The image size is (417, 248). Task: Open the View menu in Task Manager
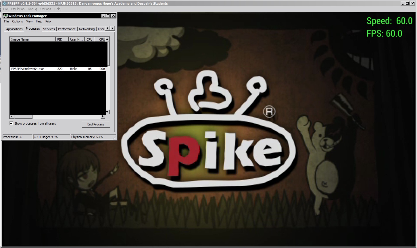[29, 21]
